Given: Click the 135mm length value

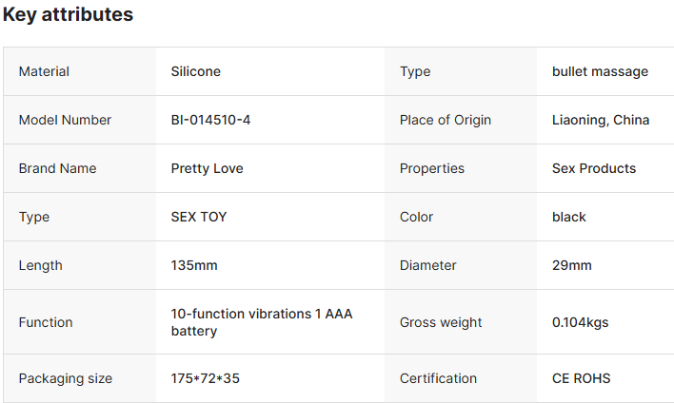Looking at the screenshot, I should [194, 265].
